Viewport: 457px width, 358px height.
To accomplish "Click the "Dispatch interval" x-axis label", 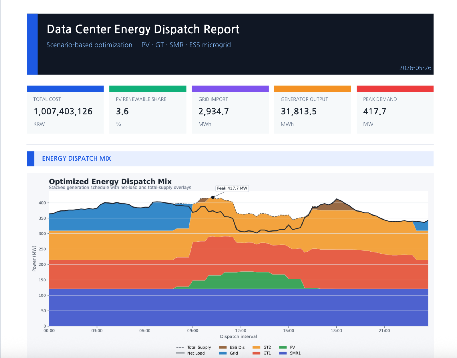I will click(x=239, y=337).
